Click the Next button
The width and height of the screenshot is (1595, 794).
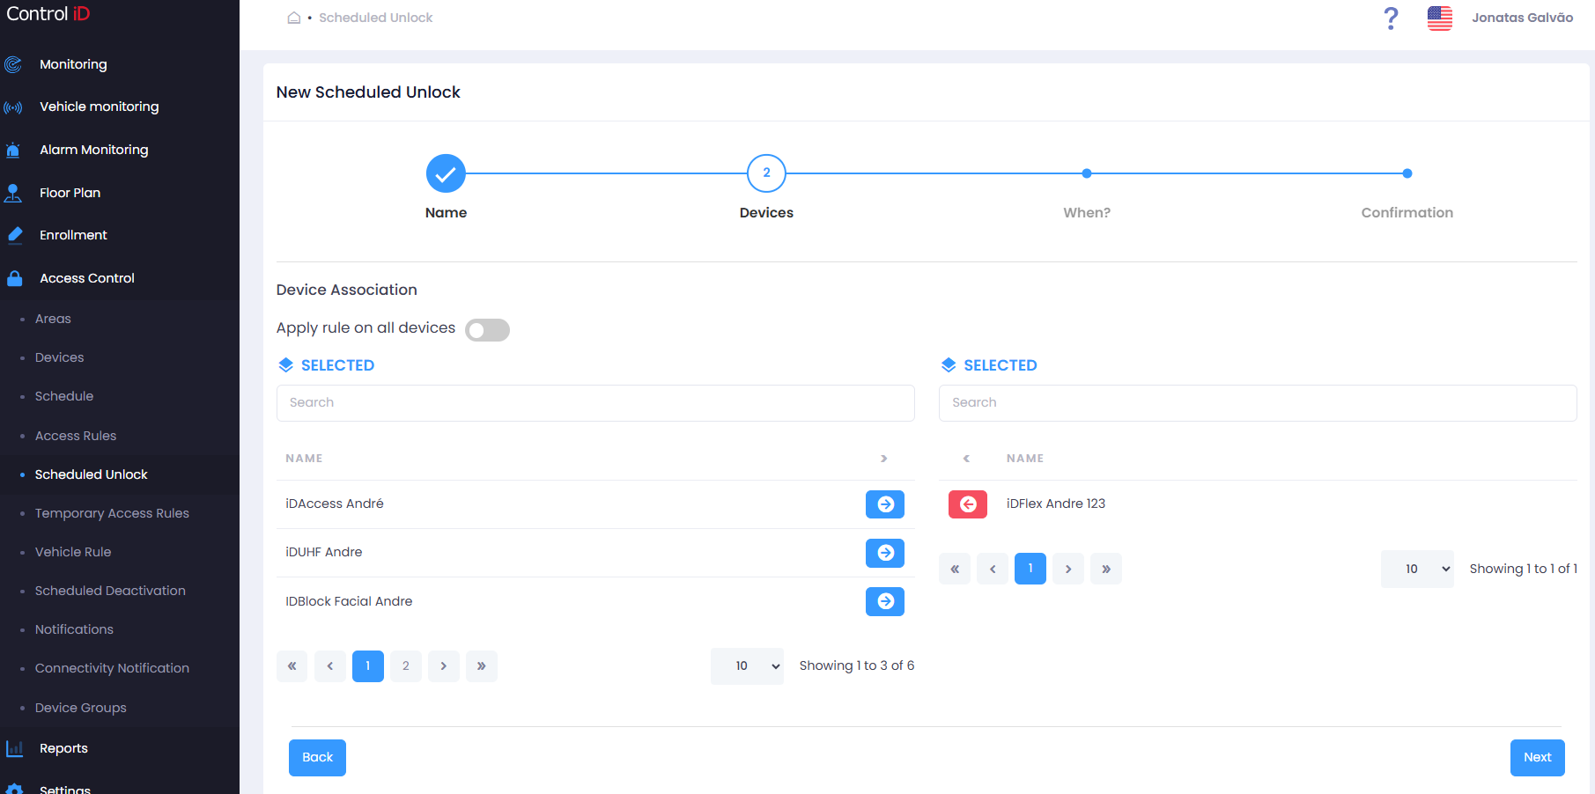1538,758
